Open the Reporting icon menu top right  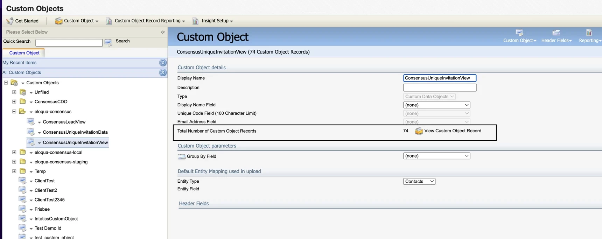(589, 36)
